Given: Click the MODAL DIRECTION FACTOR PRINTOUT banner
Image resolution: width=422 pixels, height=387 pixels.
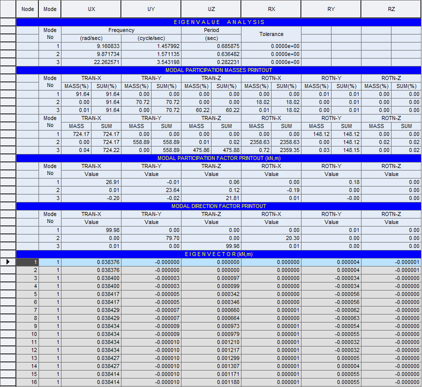Looking at the screenshot, I should pos(219,206).
